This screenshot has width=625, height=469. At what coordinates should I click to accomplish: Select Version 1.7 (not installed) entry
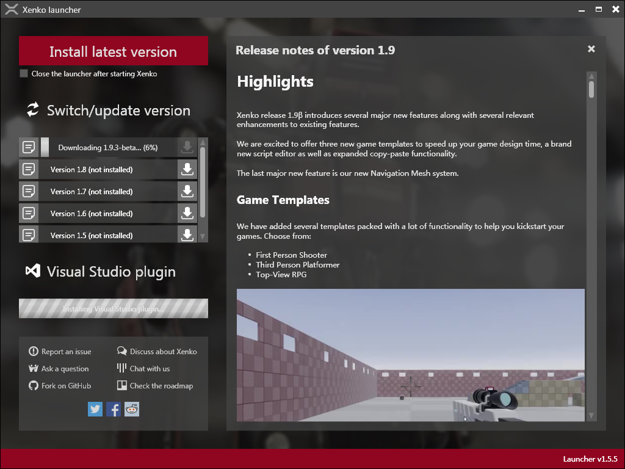tap(92, 192)
